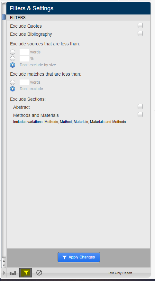This screenshot has height=281, width=155.
Task: Toggle the Methods and Materials checkbox
Action: tap(140, 115)
